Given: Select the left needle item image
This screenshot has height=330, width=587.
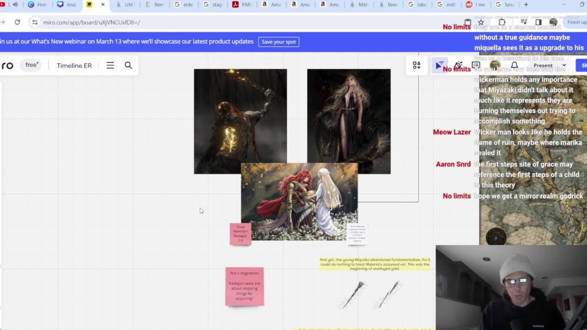Looking at the screenshot, I should (x=353, y=294).
